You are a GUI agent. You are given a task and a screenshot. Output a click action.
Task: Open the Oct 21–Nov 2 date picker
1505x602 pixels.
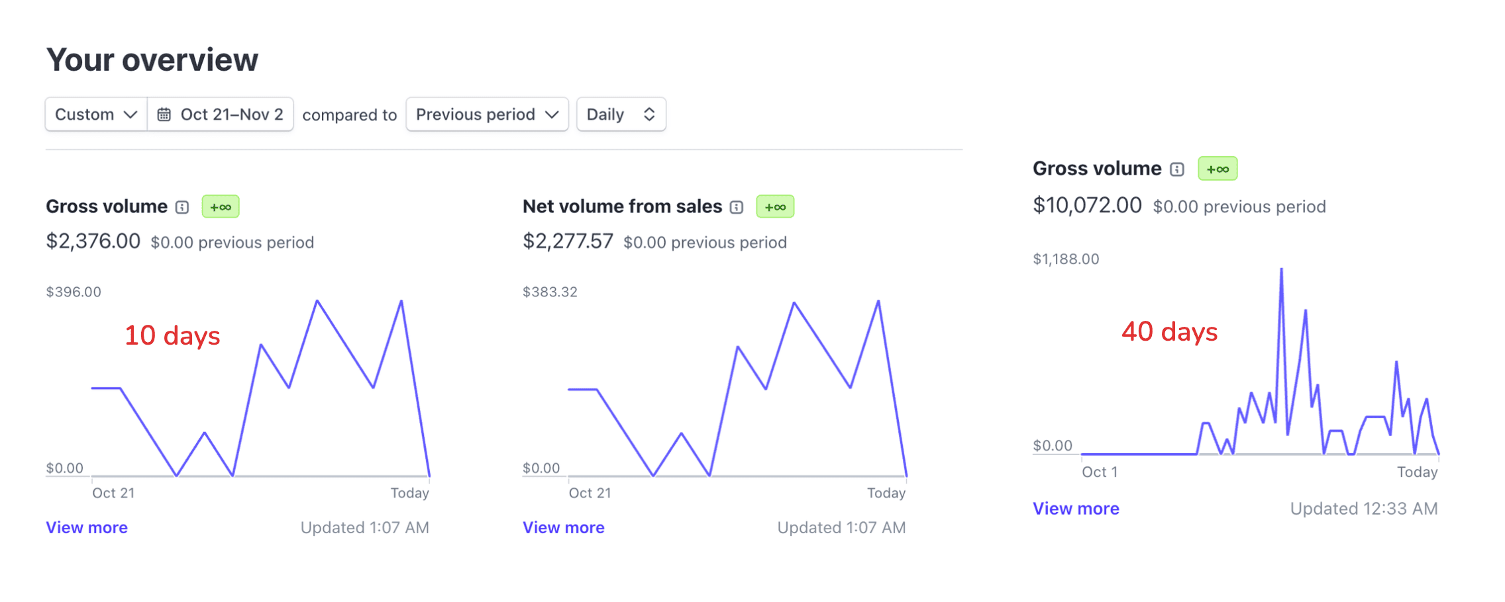231,114
